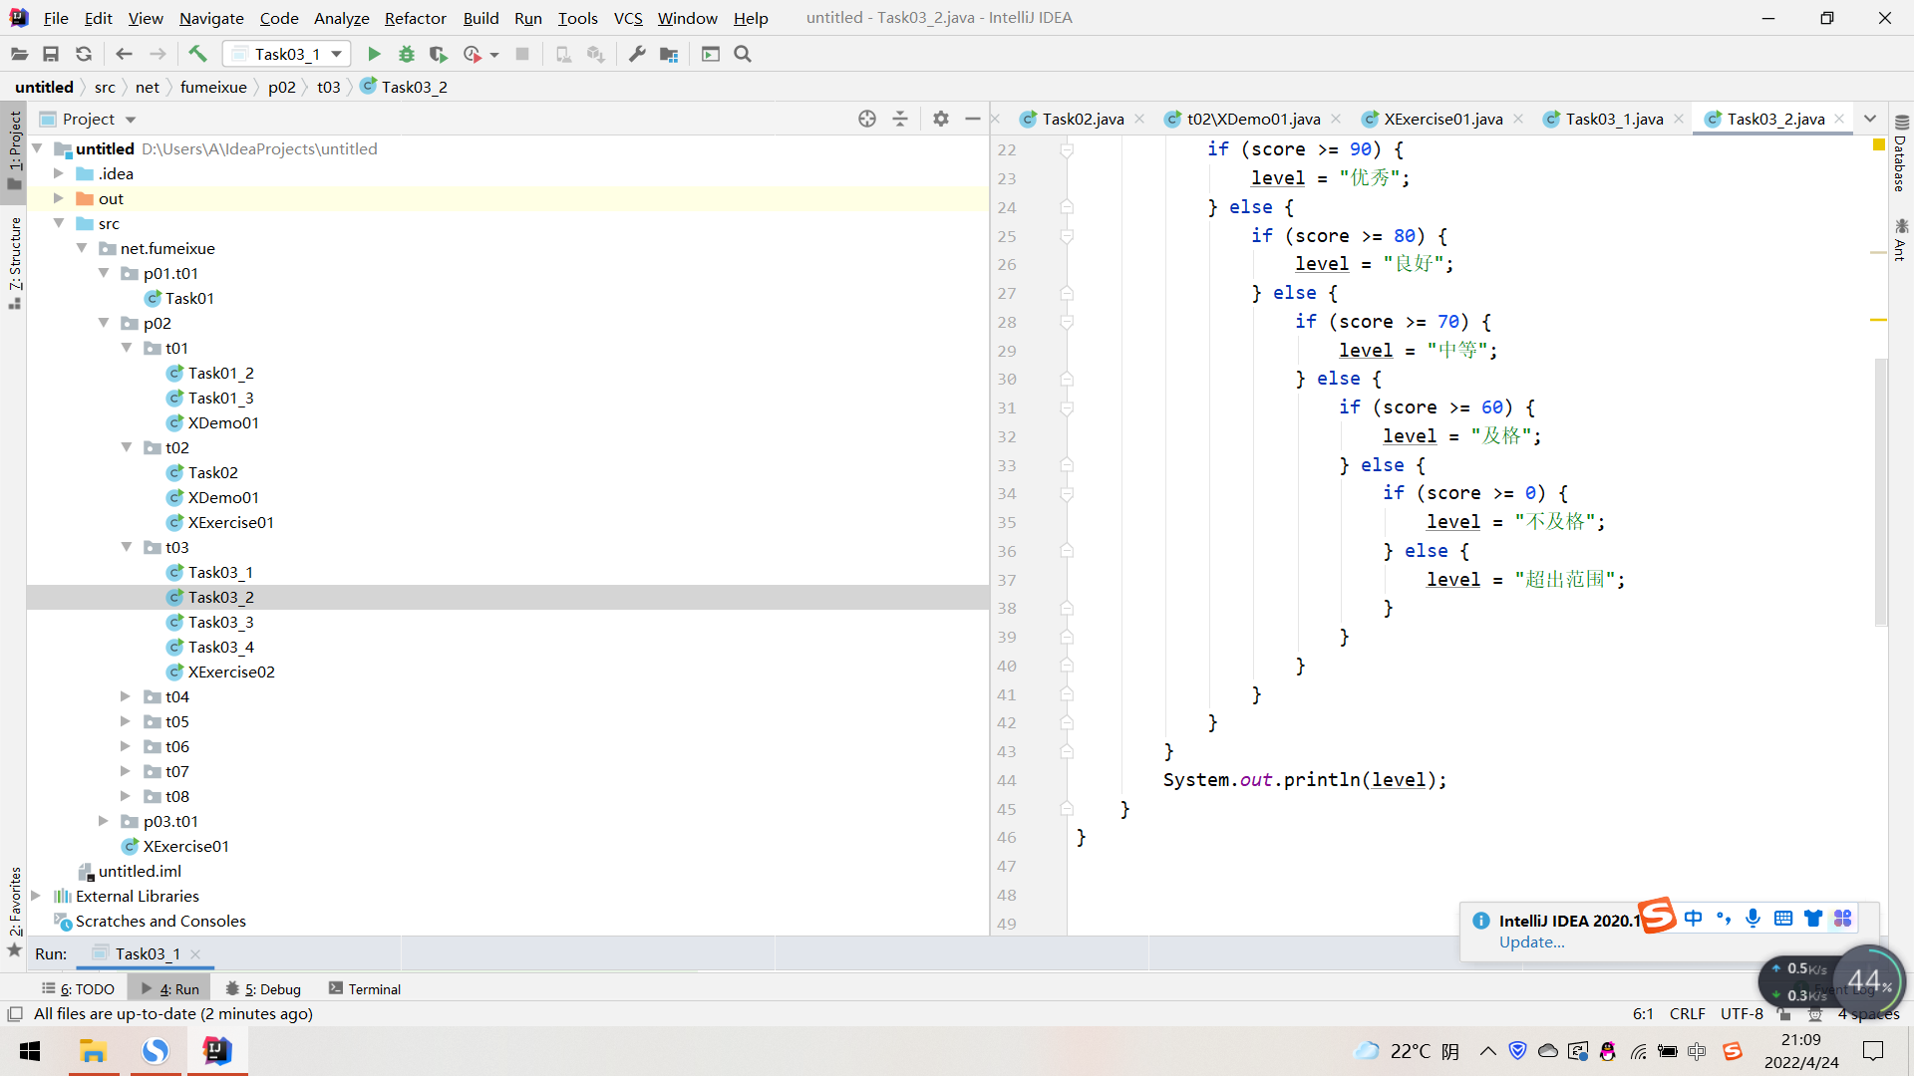Open the Refactor menu
1914x1076 pixels.
pos(416,18)
